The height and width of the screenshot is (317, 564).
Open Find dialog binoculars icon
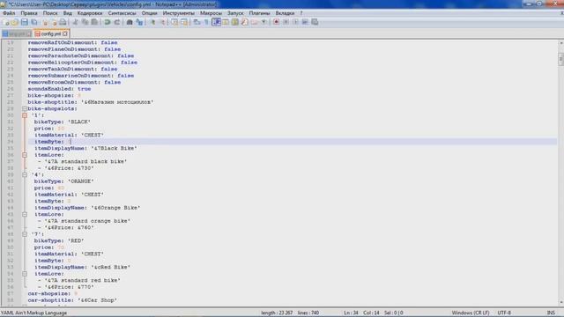[x=130, y=22]
